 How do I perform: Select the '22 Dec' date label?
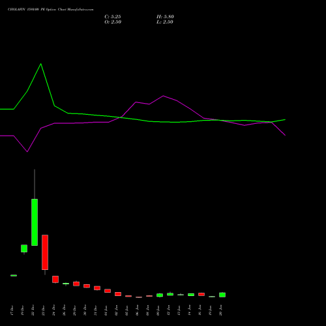pyautogui.click(x=33, y=310)
